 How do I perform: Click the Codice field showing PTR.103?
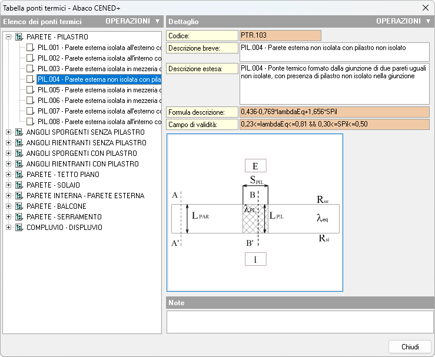[x=280, y=36]
